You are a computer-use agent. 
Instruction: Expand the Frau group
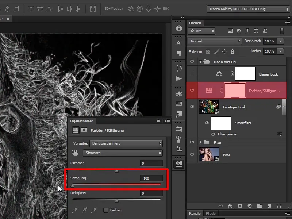click(x=200, y=142)
